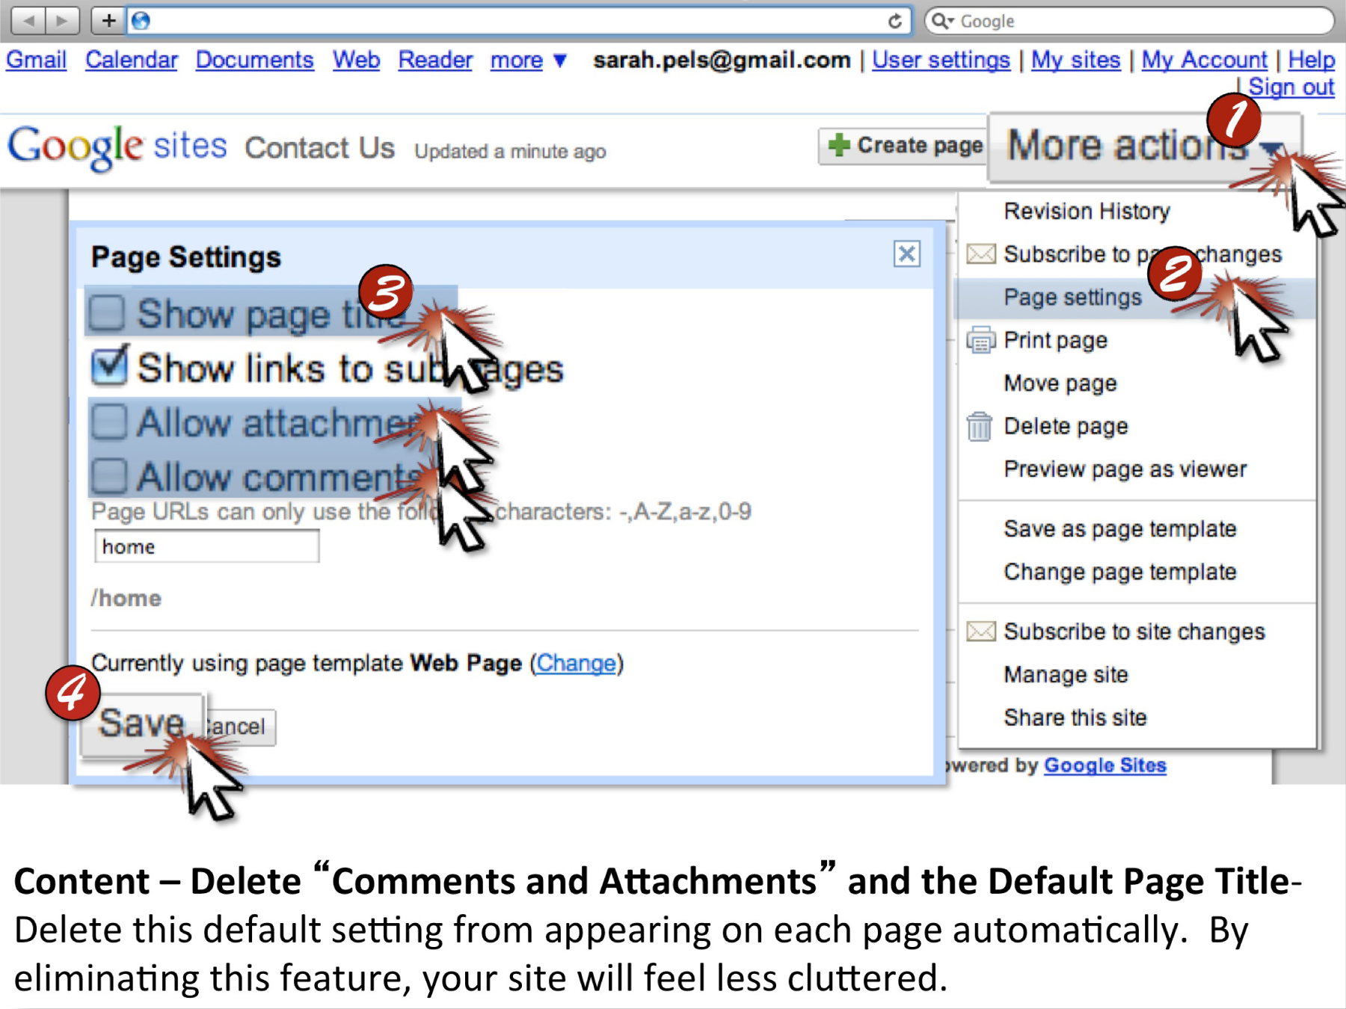This screenshot has height=1009, width=1346.
Task: Click the Save button in Page Settings
Action: click(141, 723)
